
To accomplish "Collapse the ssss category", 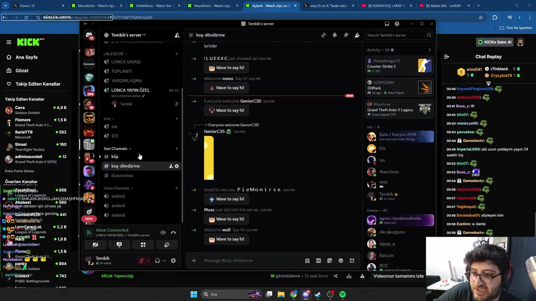I will point(109,119).
